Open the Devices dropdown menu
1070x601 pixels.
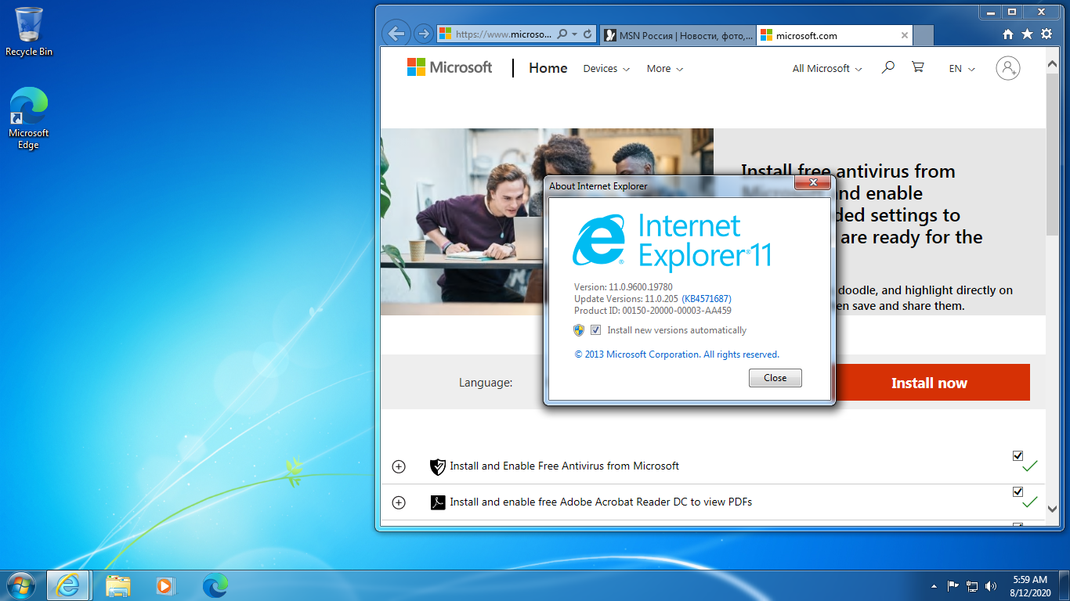[606, 69]
